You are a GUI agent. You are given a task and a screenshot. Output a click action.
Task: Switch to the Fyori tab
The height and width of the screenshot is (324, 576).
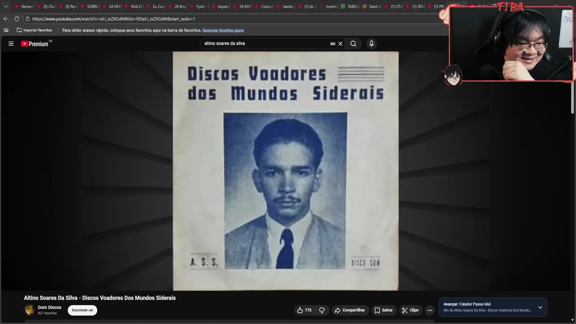[x=199, y=7]
